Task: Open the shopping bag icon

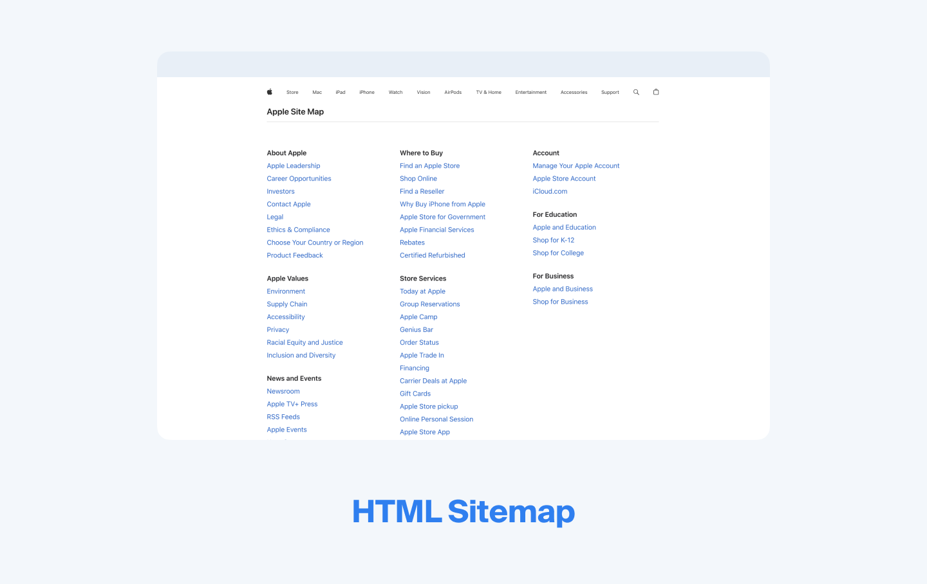Action: 656,92
